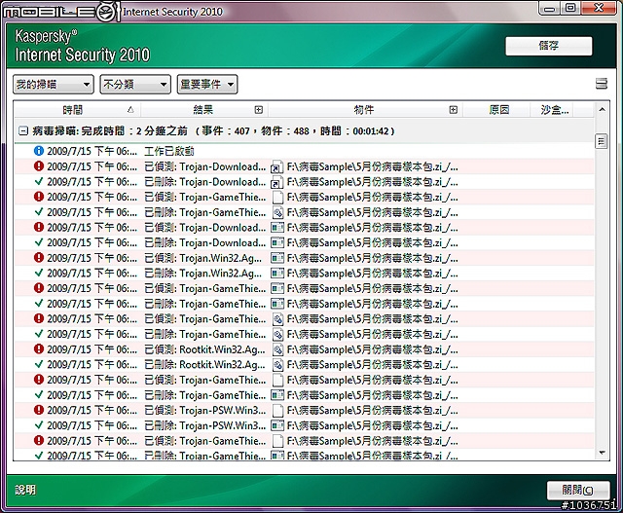Click the 儲存 save button

click(x=549, y=46)
